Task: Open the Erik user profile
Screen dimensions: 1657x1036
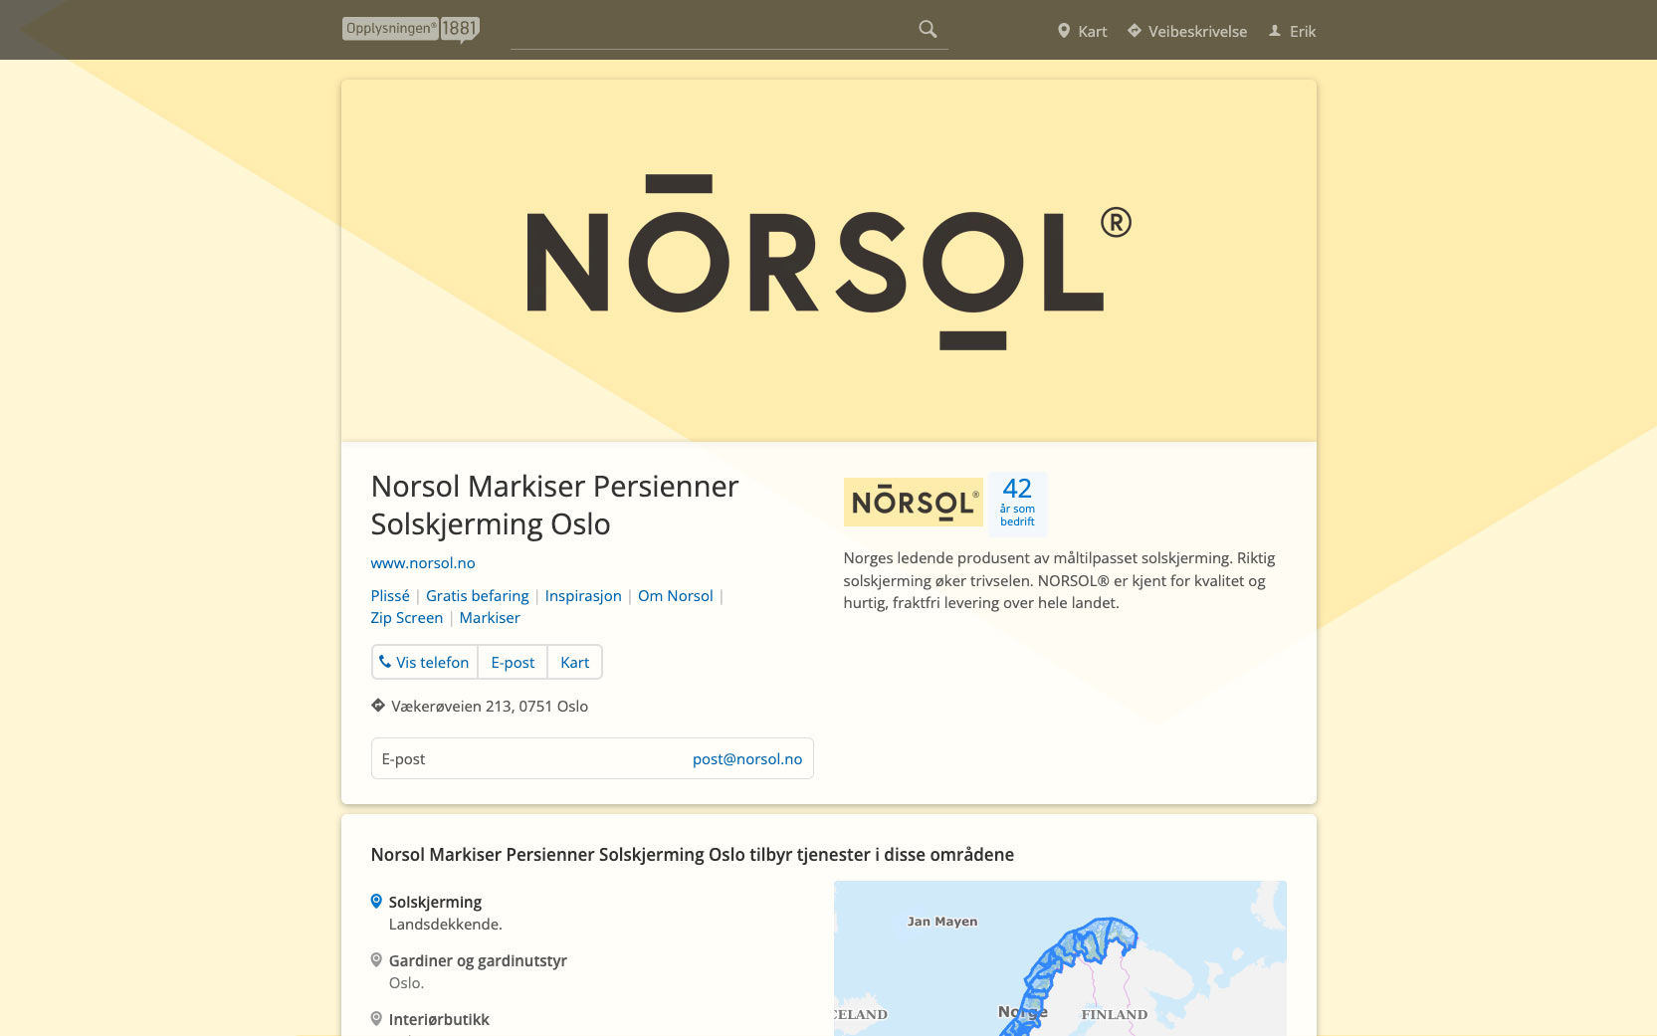Action: coord(1292,31)
